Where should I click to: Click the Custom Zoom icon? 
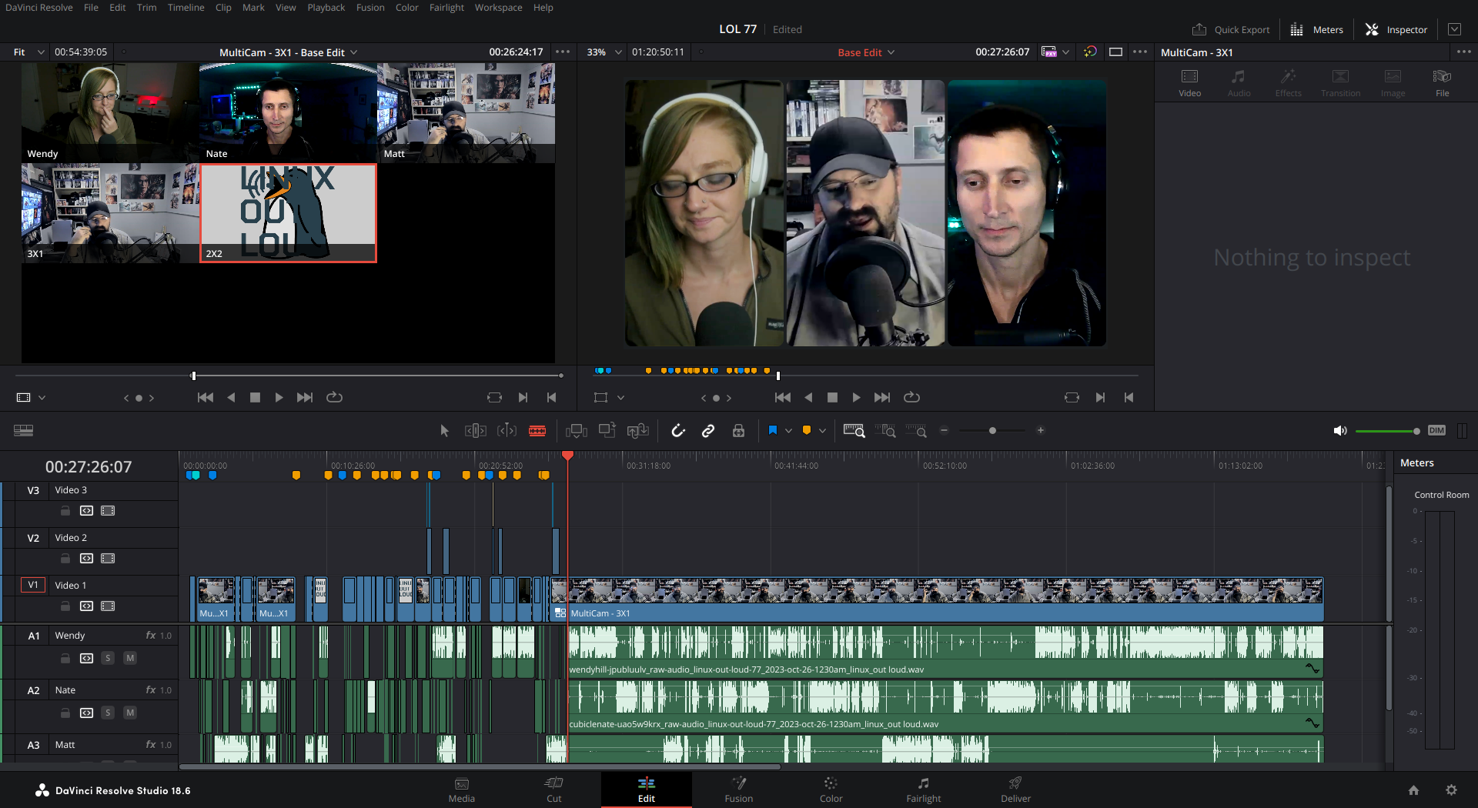(916, 431)
